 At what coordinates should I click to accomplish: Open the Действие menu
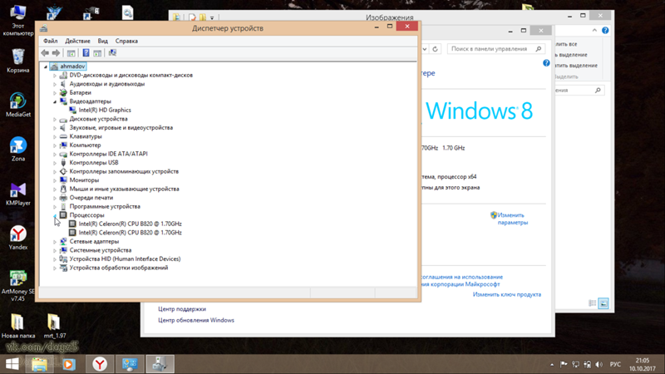coord(77,41)
